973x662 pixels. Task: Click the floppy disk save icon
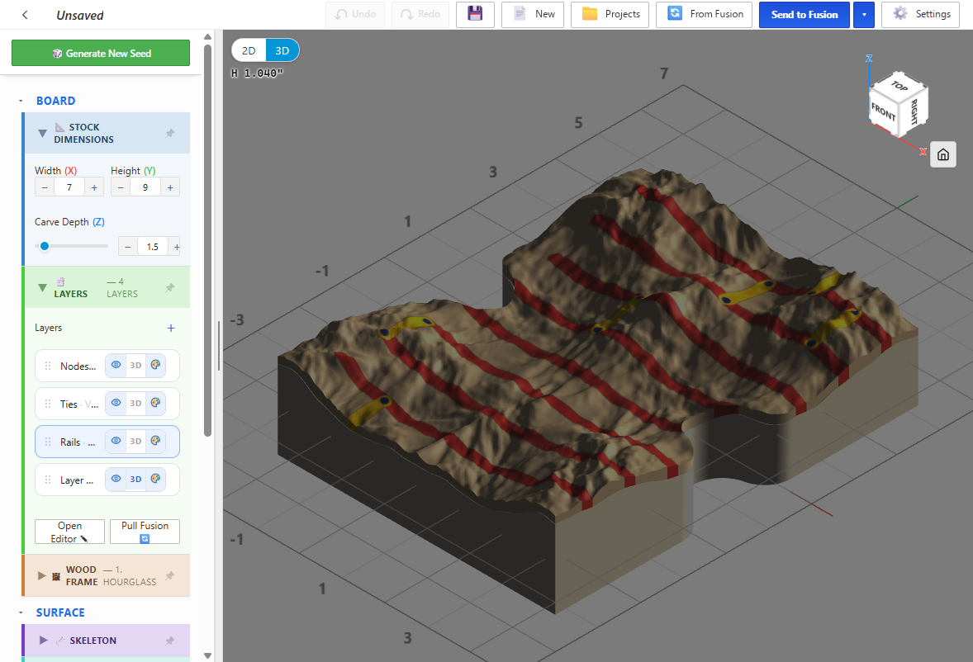pos(475,14)
